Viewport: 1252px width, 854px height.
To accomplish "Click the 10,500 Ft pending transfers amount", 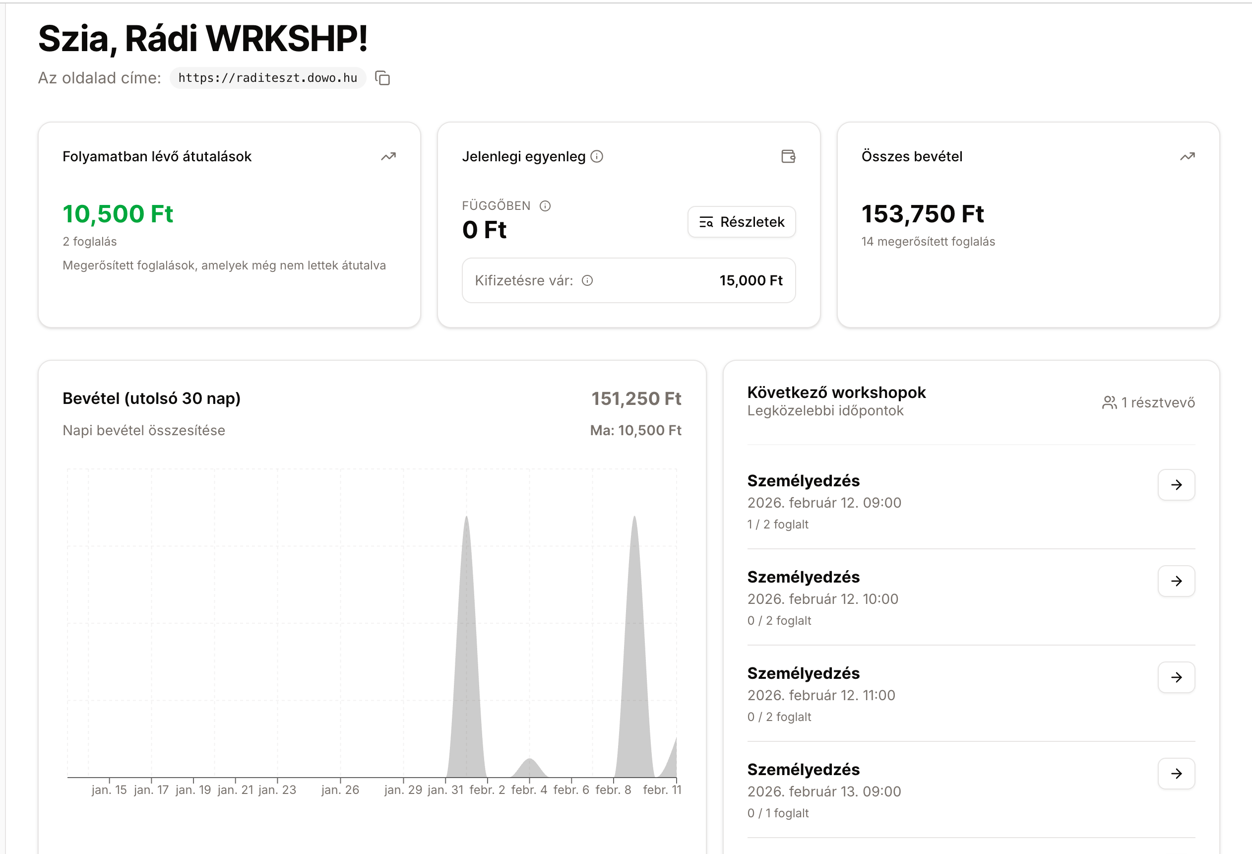I will (118, 214).
